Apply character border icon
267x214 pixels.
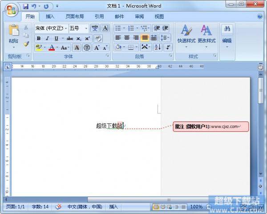click(x=105, y=28)
